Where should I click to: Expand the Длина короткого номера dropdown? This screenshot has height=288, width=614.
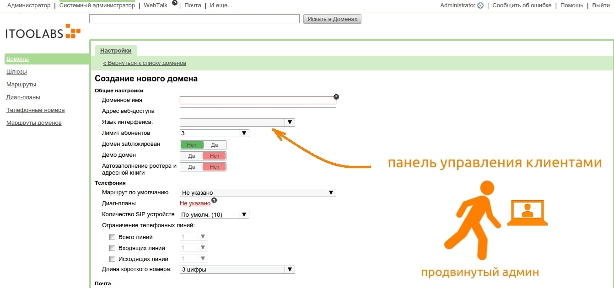[x=290, y=269]
